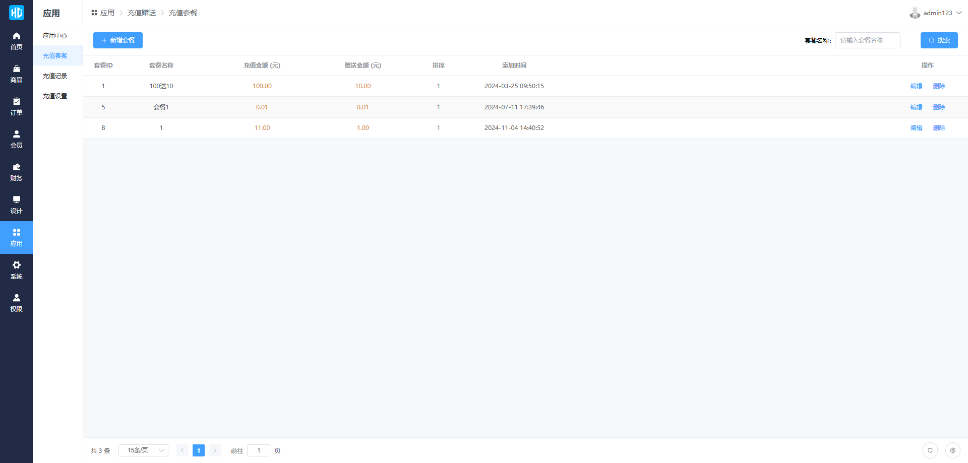Expand the 15条/页 page size dropdown
The image size is (968, 463).
click(143, 450)
